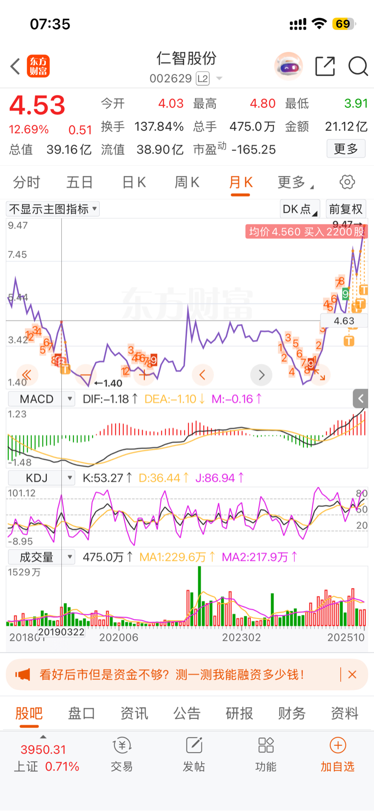Screen dimensions: 374x811
Task: Collapse the indicator side panel arrow
Action: coord(360,398)
